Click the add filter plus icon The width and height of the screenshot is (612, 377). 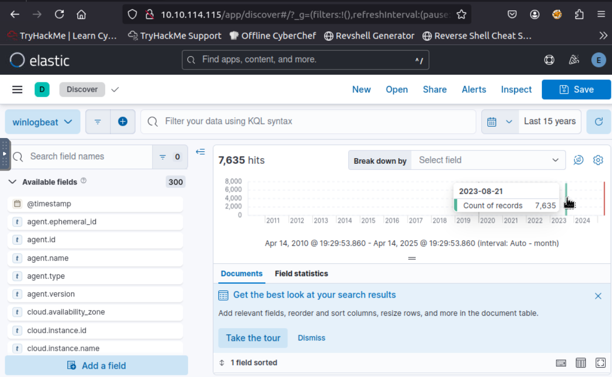tap(123, 122)
